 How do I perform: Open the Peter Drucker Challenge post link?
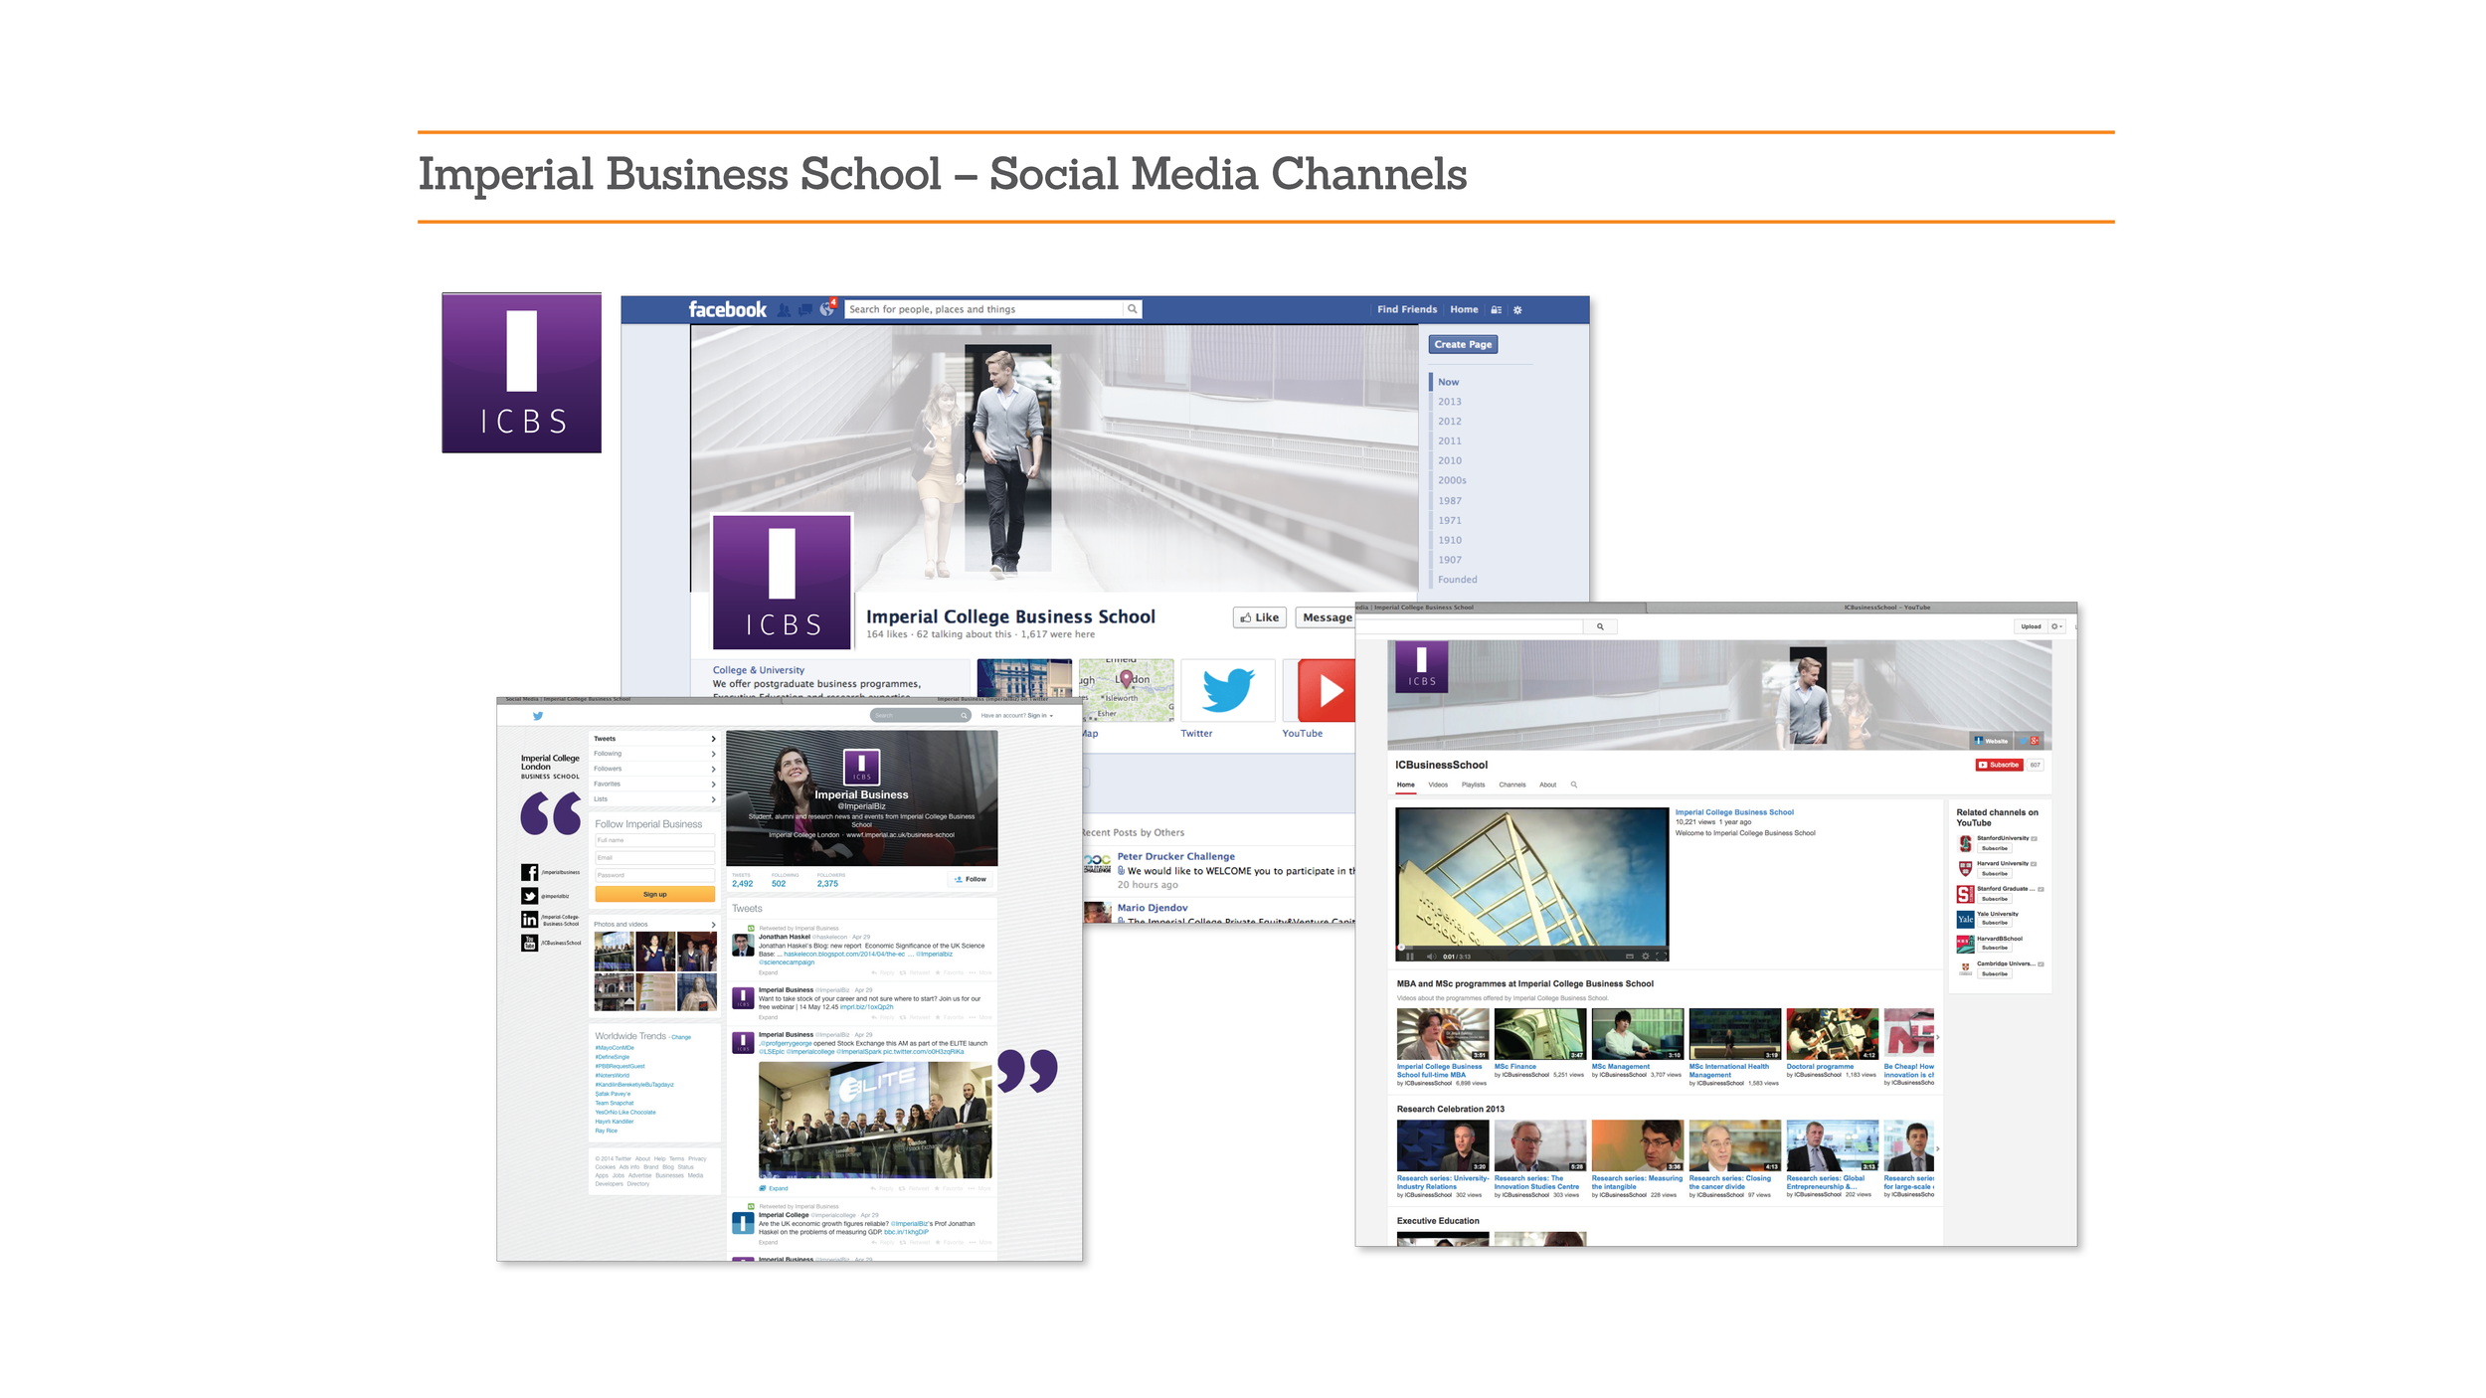[x=1175, y=856]
